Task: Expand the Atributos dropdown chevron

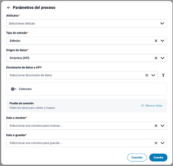Action: (162, 23)
